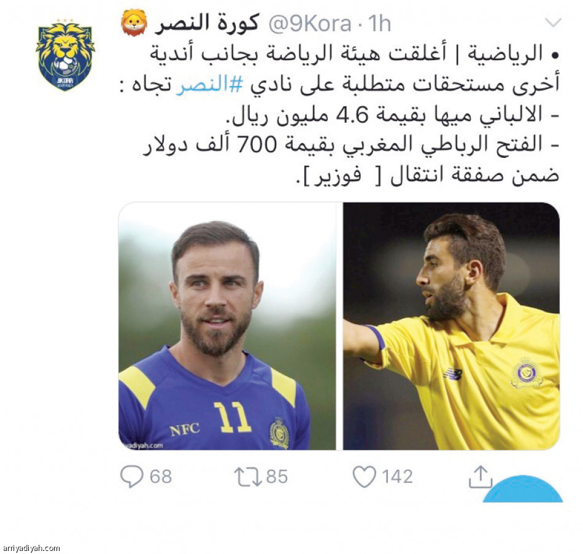Click the lion emoji beside account name
This screenshot has height=554, width=583.
click(x=134, y=23)
